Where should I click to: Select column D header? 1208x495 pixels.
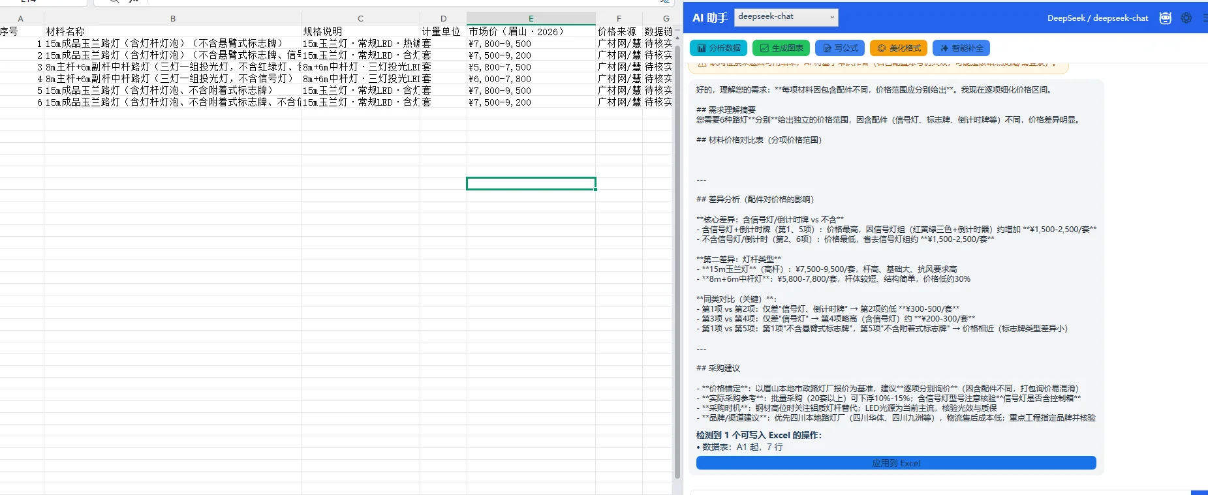pyautogui.click(x=443, y=19)
